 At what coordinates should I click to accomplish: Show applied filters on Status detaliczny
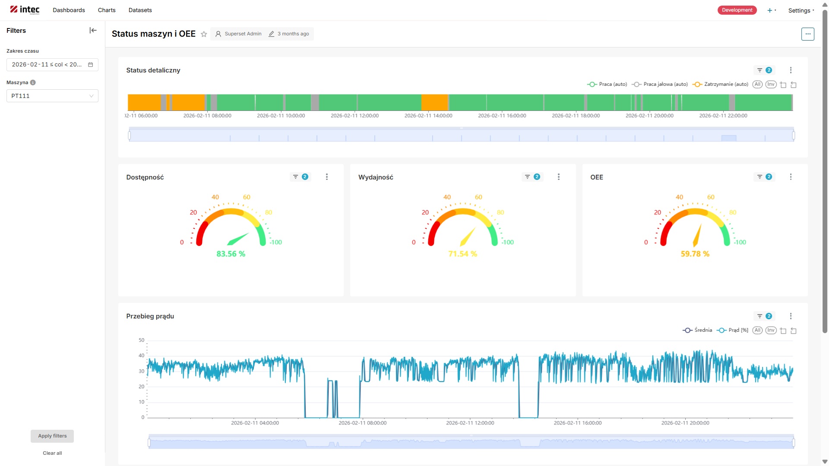tap(764, 70)
